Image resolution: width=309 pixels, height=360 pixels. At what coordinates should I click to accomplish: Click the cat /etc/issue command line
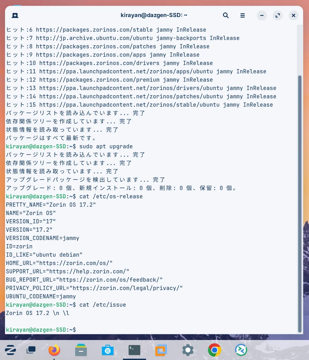[x=66, y=305]
